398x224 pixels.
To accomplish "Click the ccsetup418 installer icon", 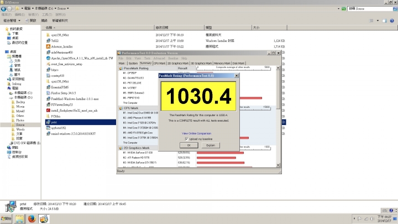I will (48, 76).
